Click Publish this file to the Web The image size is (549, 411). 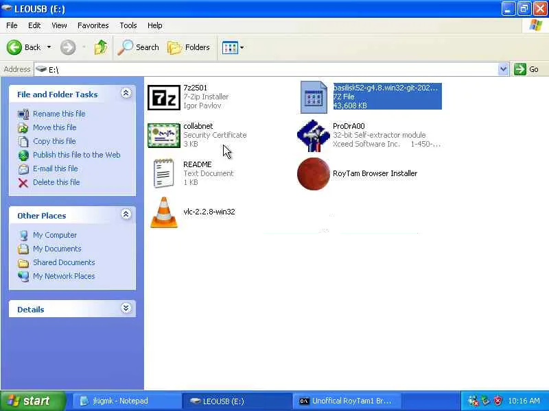pyautogui.click(x=77, y=155)
